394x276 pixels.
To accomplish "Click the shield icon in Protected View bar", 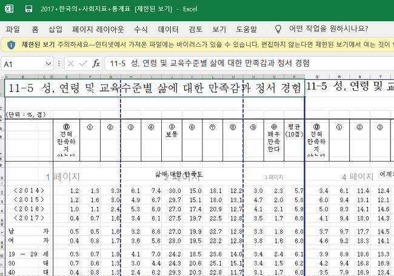I will (x=12, y=44).
